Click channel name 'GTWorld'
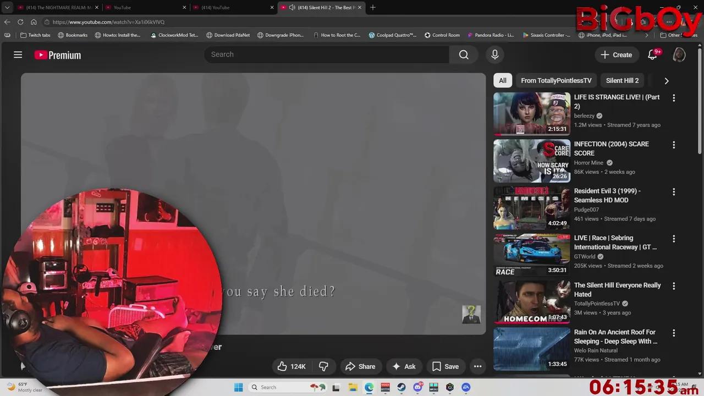The image size is (704, 396). 585,257
